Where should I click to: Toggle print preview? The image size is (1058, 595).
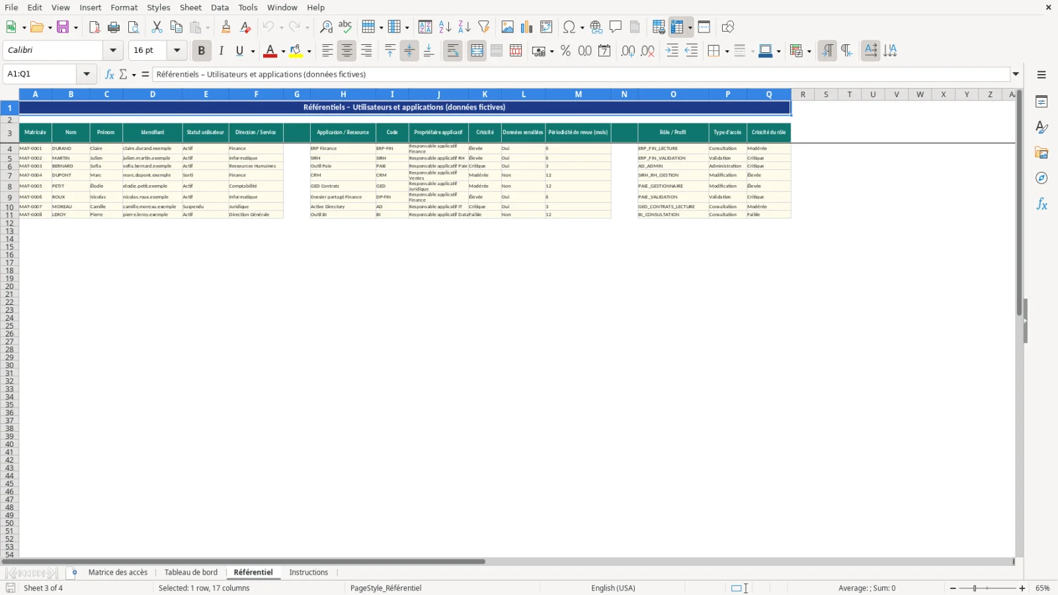coord(134,27)
